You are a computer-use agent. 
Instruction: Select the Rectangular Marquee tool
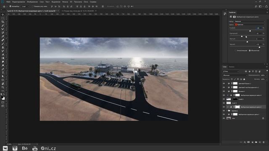(3, 18)
